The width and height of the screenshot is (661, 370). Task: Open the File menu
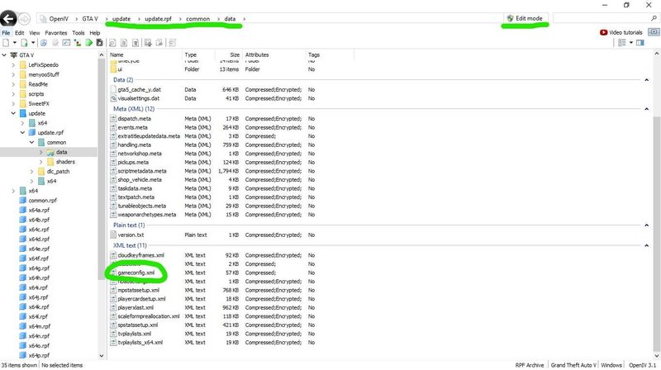6,32
